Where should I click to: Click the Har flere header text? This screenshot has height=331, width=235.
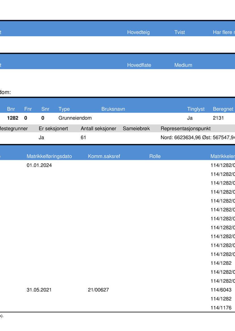(x=222, y=32)
